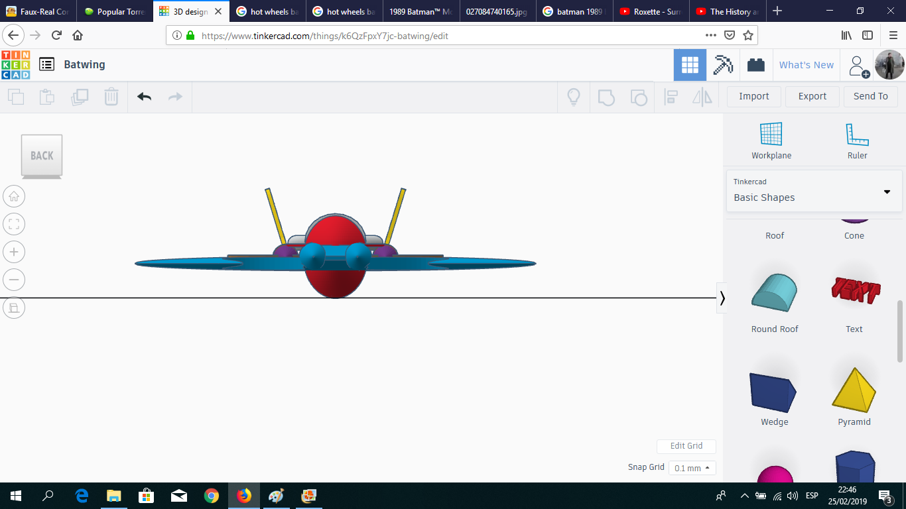Undo the last action
906x509 pixels.
(x=145, y=97)
